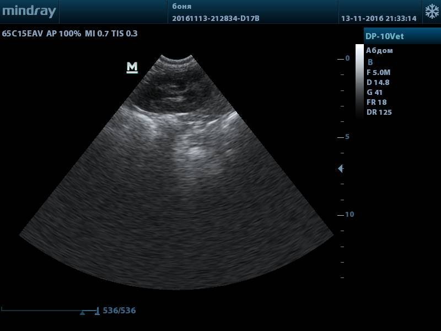Click the G 41 gain parameter
The height and width of the screenshot is (331, 441).
[x=374, y=92]
